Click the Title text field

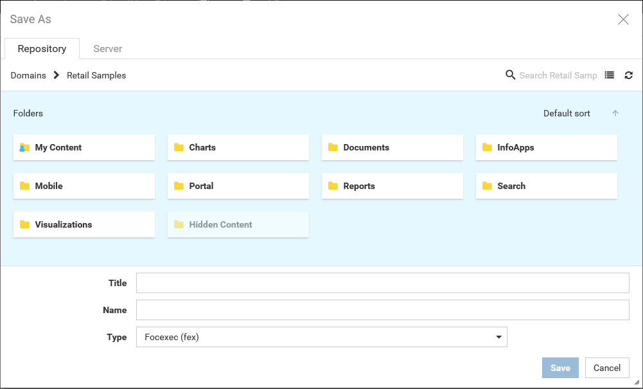[383, 283]
